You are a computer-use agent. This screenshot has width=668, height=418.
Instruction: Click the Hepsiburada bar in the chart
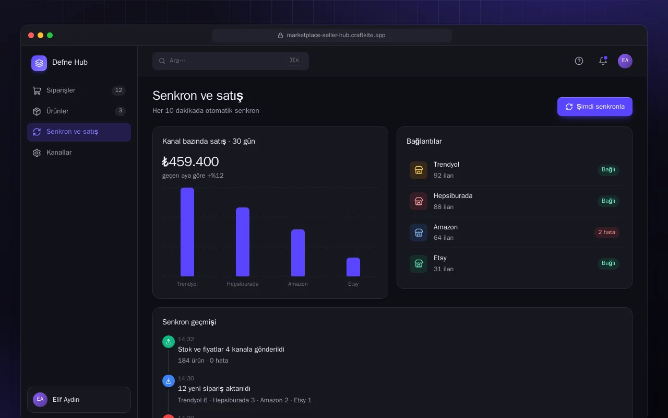pos(243,242)
